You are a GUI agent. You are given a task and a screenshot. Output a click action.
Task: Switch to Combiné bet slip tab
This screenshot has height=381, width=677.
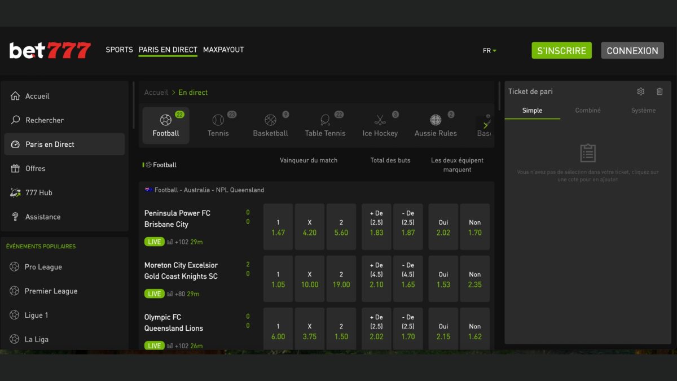pos(588,111)
